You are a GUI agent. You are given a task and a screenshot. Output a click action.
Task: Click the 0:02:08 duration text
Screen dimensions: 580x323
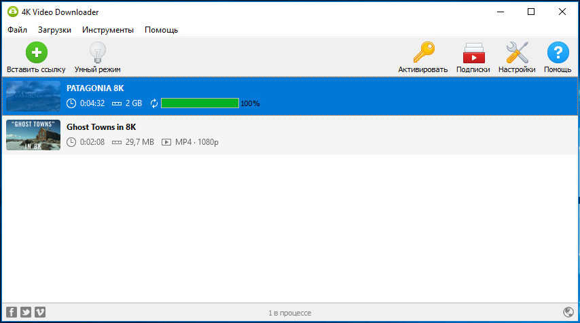[x=92, y=142]
